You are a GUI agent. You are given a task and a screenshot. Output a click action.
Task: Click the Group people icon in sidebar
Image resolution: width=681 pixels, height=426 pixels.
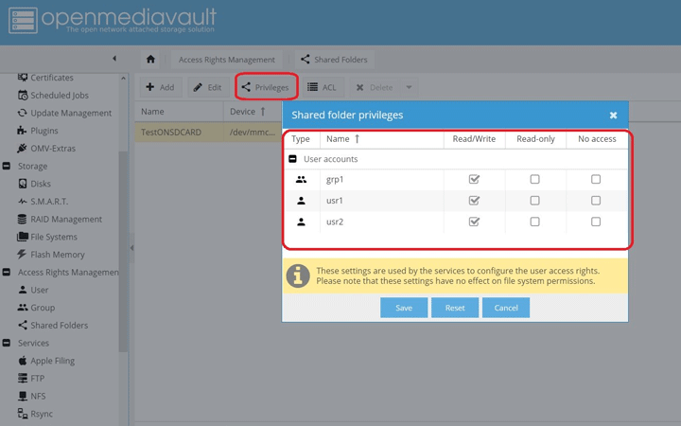tap(23, 308)
